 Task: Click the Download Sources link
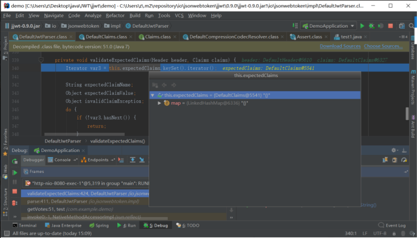(340, 46)
